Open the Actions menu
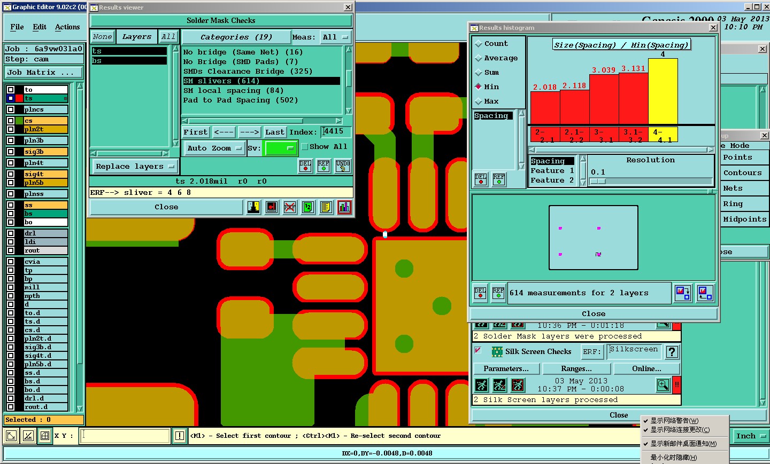 (x=67, y=27)
